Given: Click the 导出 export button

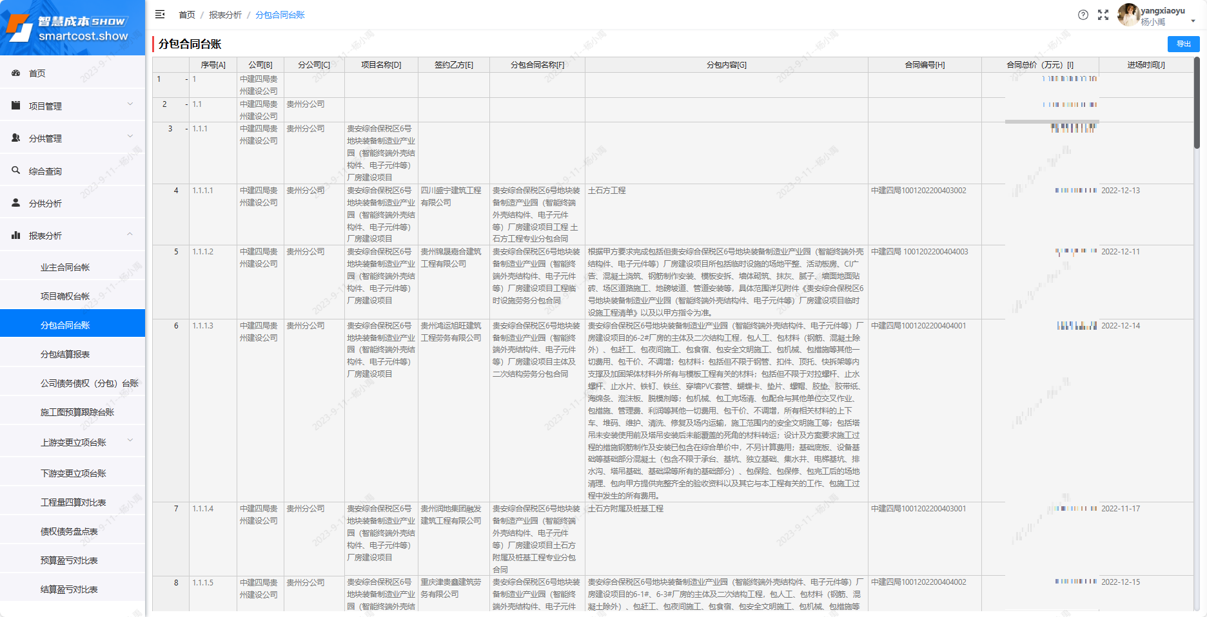Looking at the screenshot, I should (x=1183, y=44).
